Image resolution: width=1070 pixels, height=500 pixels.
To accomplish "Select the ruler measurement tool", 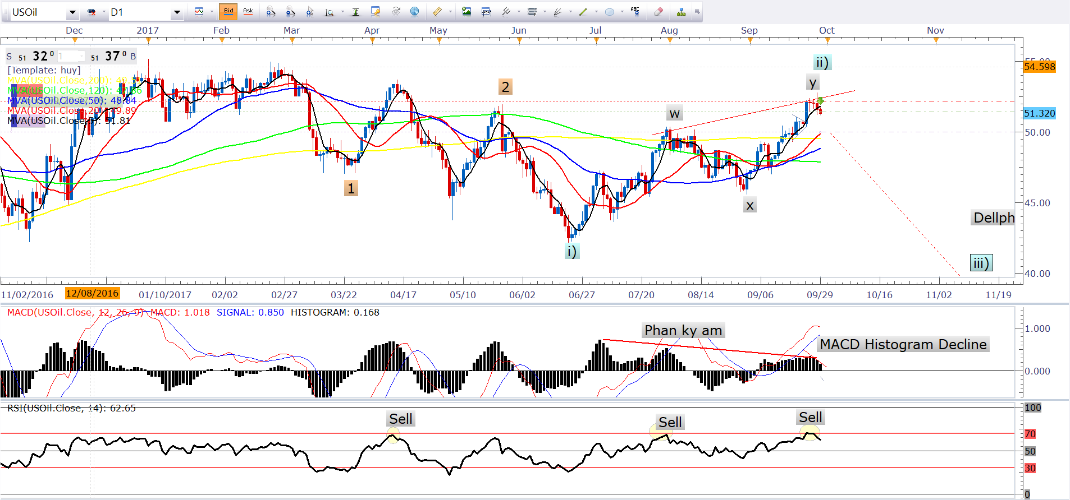I will [x=437, y=12].
